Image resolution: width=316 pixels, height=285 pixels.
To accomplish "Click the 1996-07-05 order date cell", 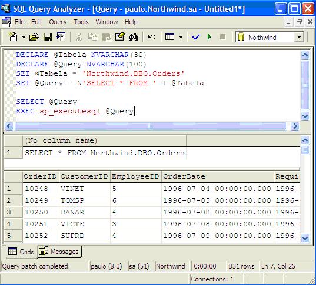I will coord(218,200).
